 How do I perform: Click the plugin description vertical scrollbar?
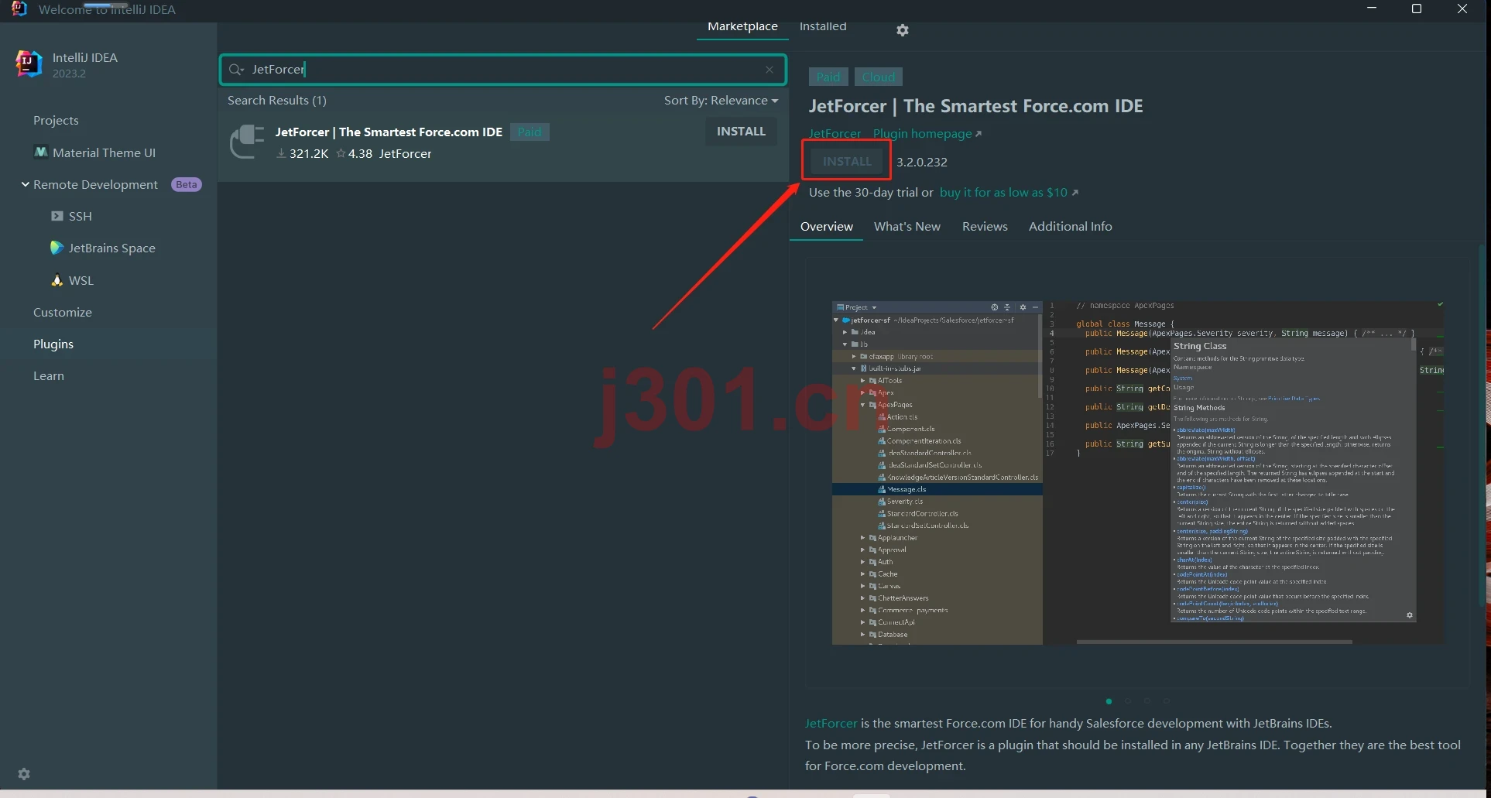(x=1482, y=426)
